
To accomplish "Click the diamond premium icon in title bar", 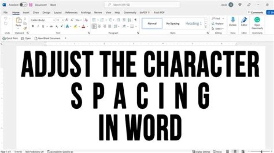I will coord(240,5).
